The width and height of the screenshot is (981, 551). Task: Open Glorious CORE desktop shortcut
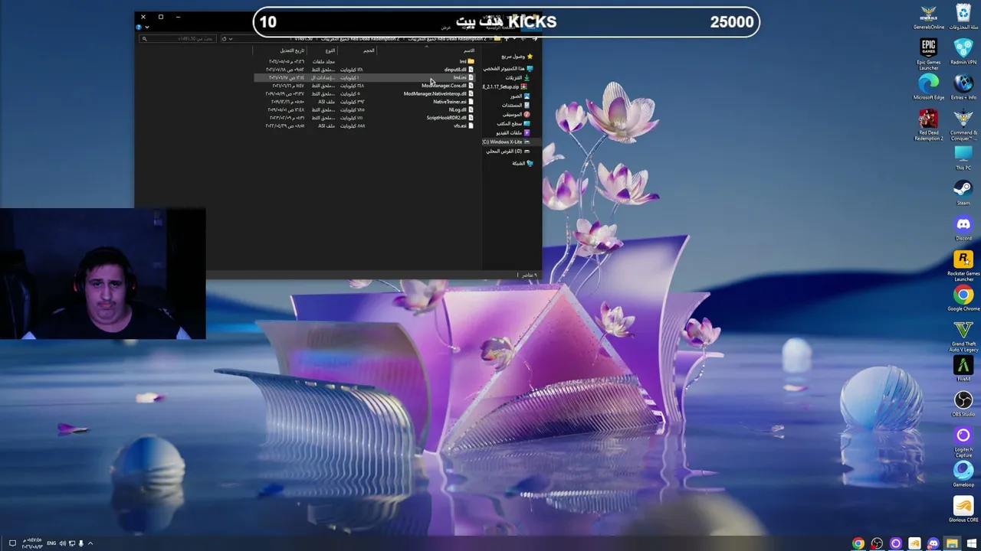[x=963, y=510]
